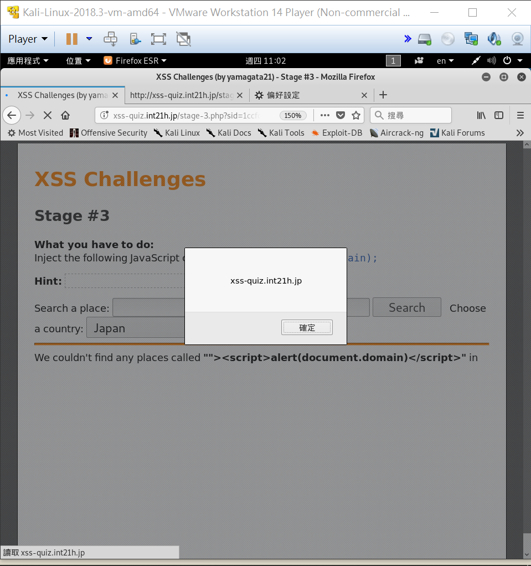531x566 pixels.
Task: Click the volume speaker icon in top bar
Action: 491,61
